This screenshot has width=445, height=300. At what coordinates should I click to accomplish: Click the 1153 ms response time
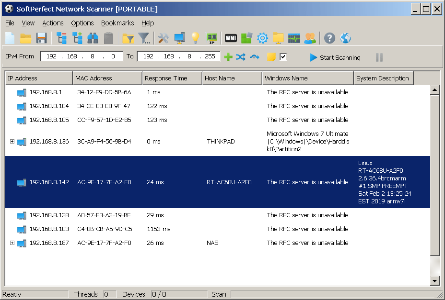coord(159,229)
